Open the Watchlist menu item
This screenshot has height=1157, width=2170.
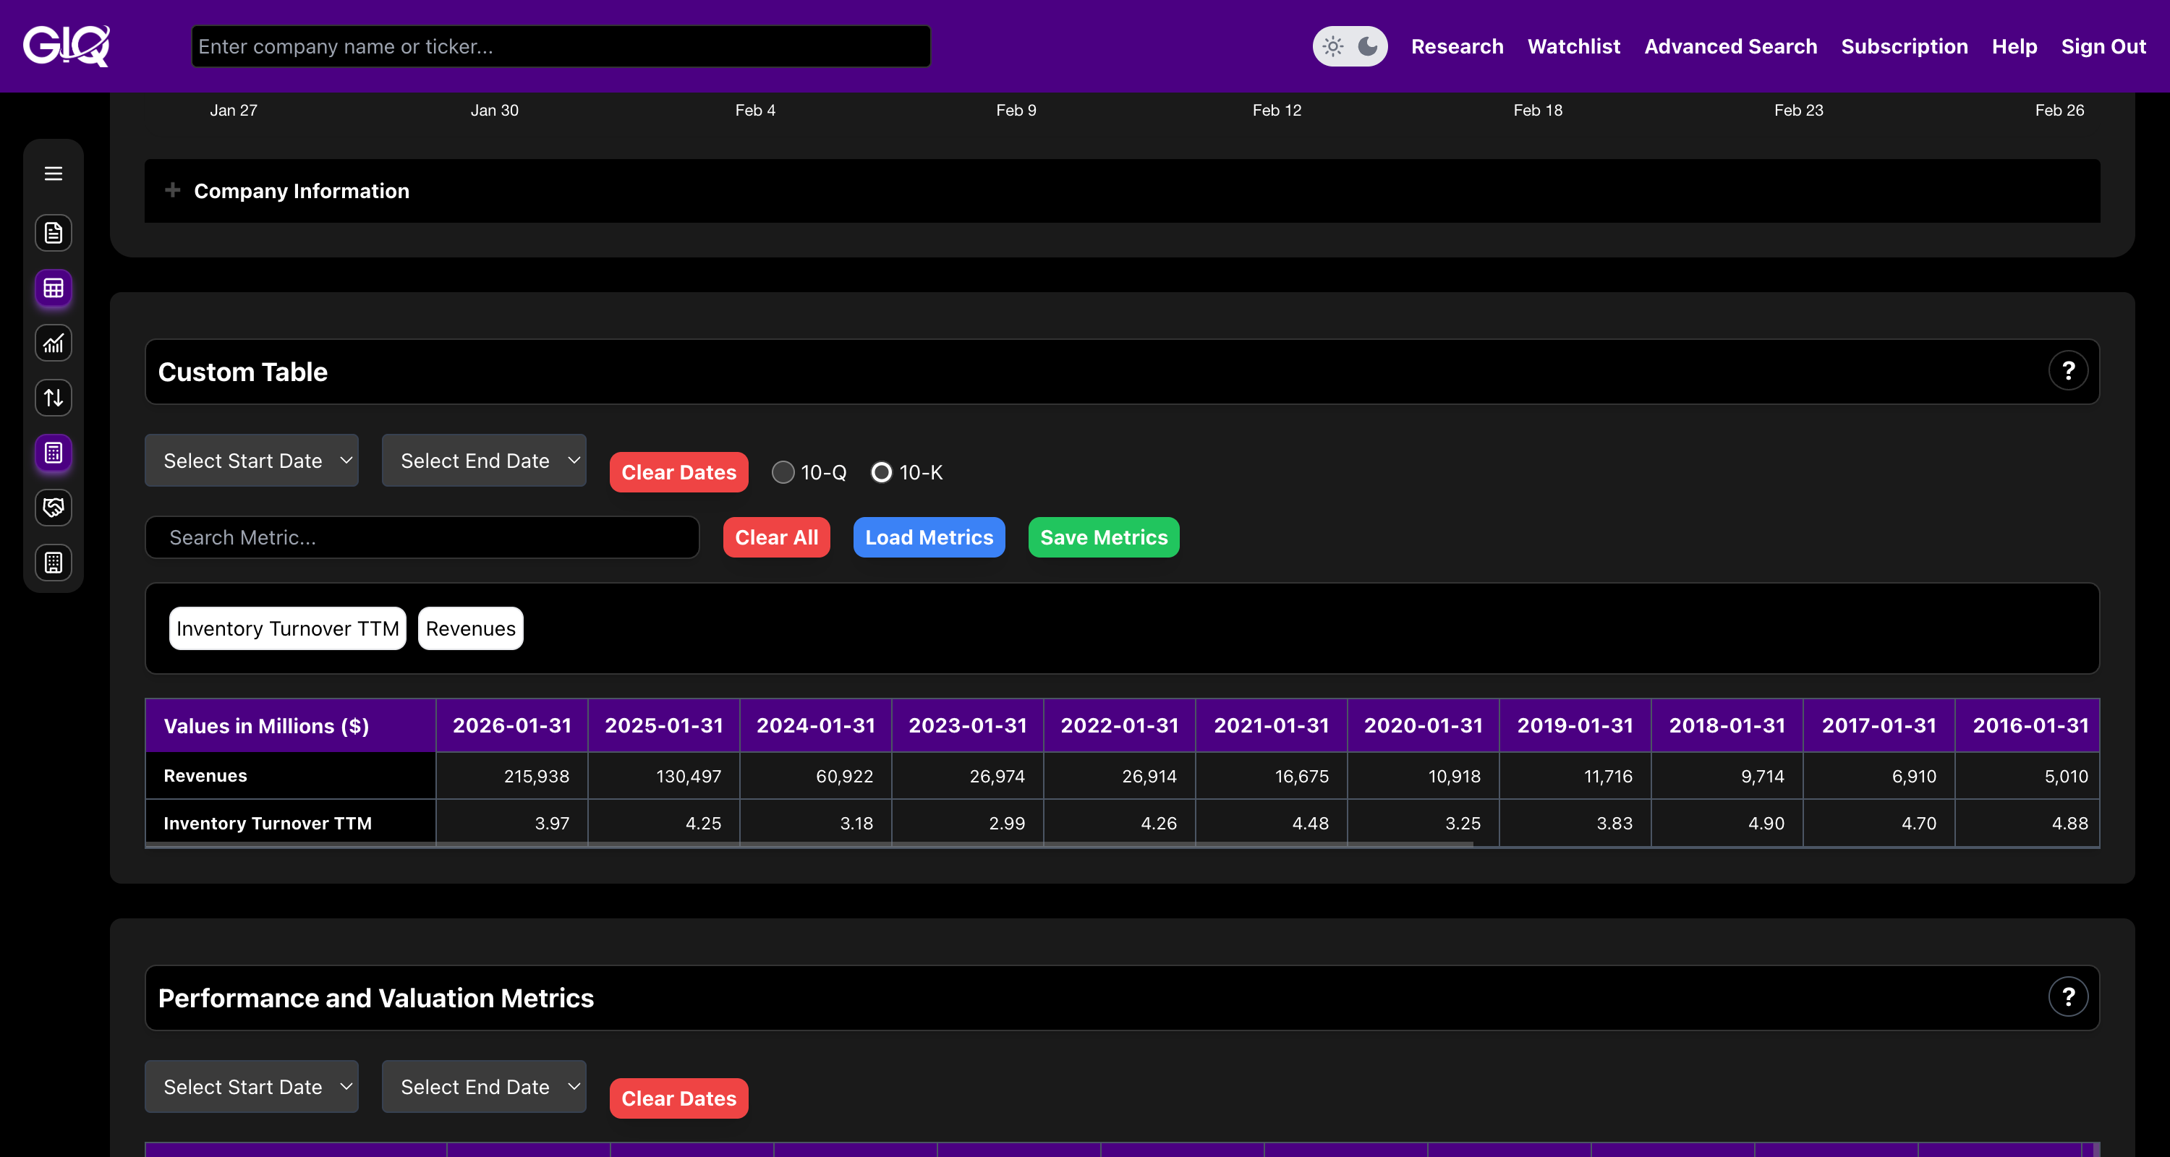(1573, 46)
